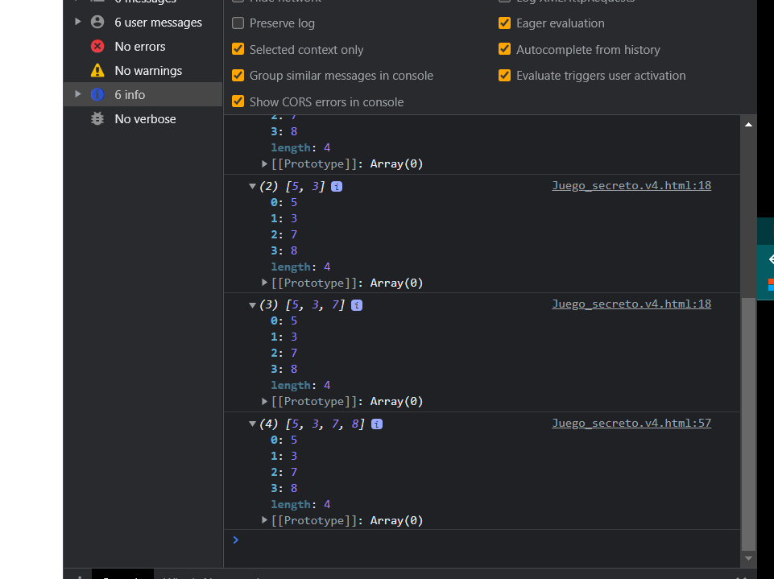Image resolution: width=774 pixels, height=579 pixels.
Task: Select the red No errors filter icon
Action: 97,47
